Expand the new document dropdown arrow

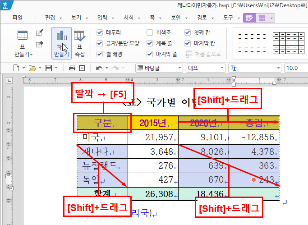click(23, 68)
